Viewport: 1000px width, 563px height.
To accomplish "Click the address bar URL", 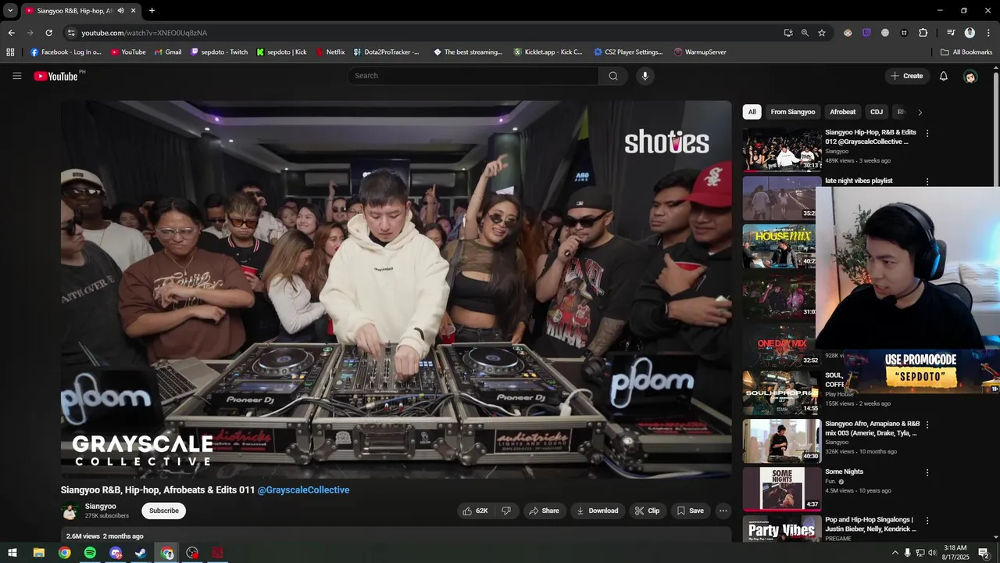I will (145, 33).
